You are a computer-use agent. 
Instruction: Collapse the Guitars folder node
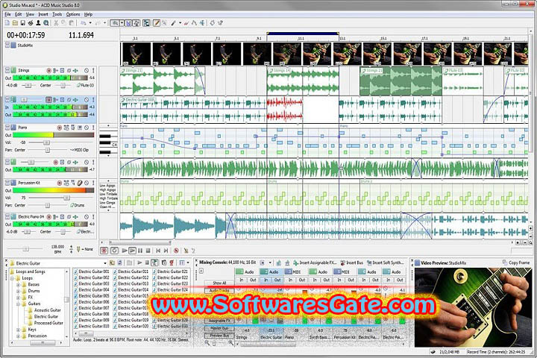(19, 304)
